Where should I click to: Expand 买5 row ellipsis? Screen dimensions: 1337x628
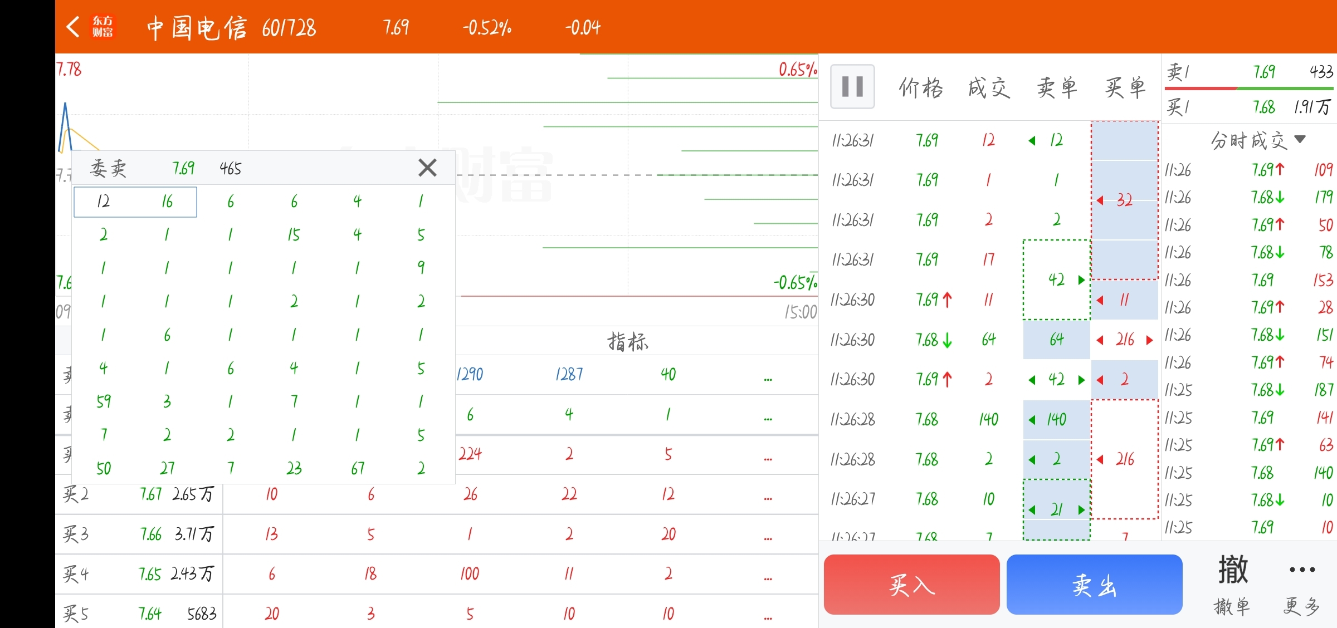[768, 617]
